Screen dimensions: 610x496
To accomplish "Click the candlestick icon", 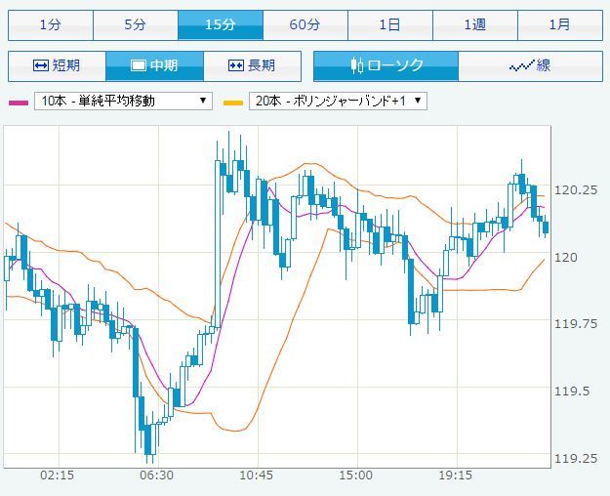I will coord(357,65).
